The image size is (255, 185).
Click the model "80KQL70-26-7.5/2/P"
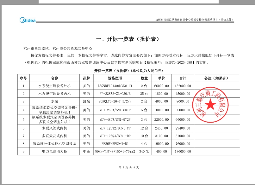[115, 101]
